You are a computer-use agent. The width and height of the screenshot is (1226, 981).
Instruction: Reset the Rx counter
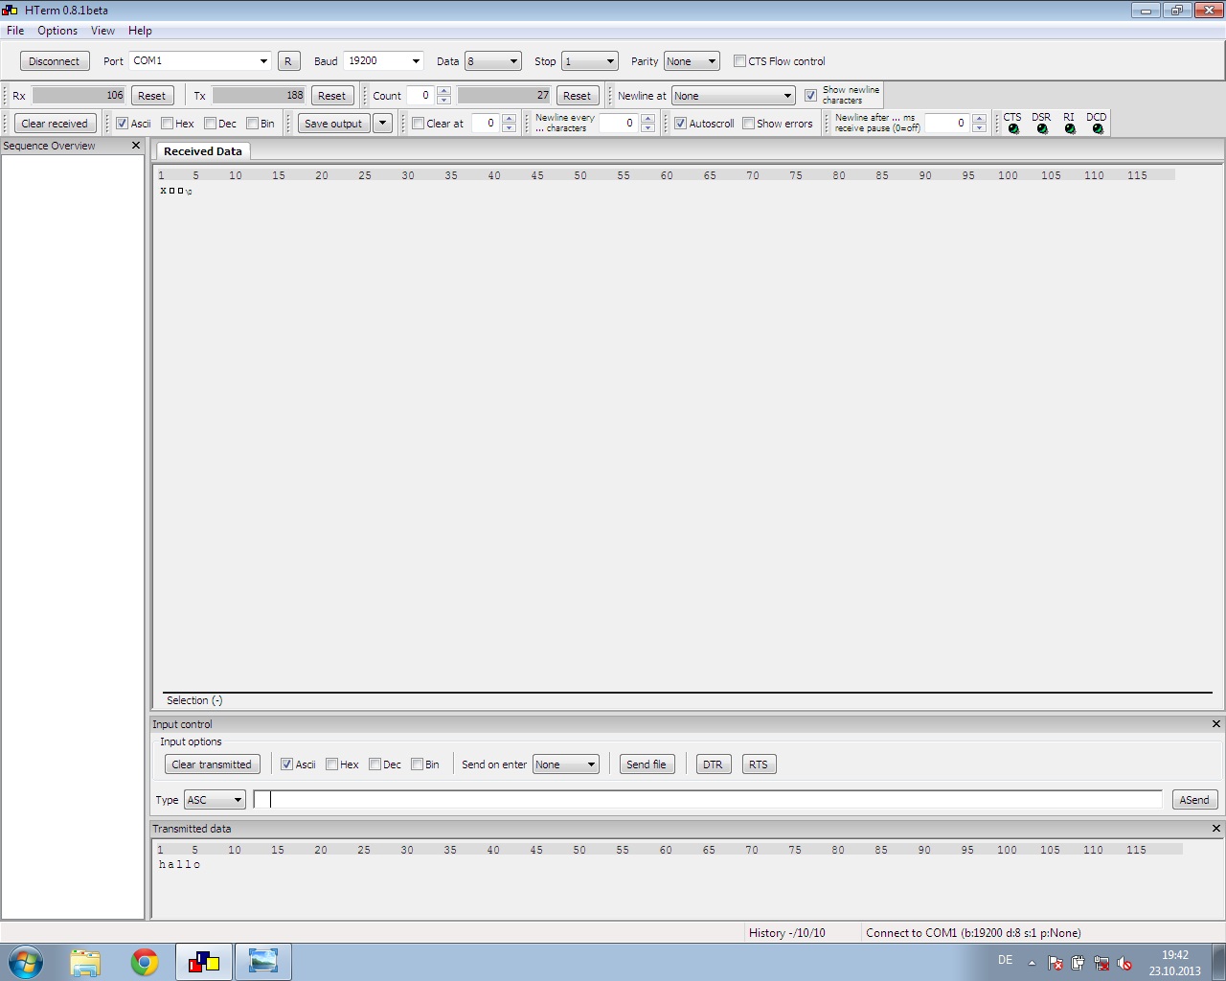[151, 96]
